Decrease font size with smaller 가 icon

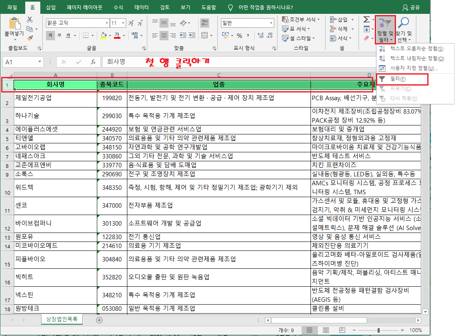coord(140,23)
